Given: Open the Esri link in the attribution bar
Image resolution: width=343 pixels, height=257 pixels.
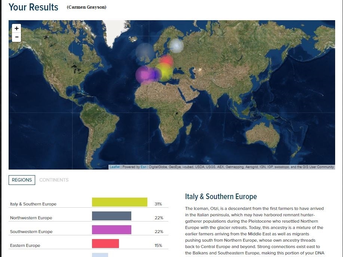Looking at the screenshot, I should [x=143, y=167].
